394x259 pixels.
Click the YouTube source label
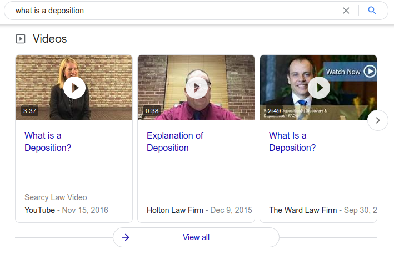[x=39, y=210]
